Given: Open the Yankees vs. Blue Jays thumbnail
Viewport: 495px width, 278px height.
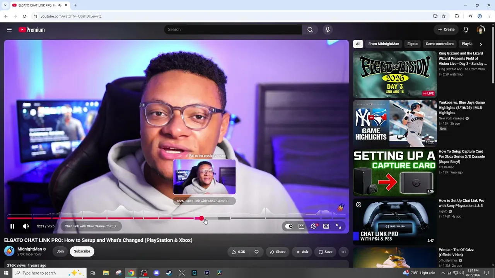Looking at the screenshot, I should point(394,124).
